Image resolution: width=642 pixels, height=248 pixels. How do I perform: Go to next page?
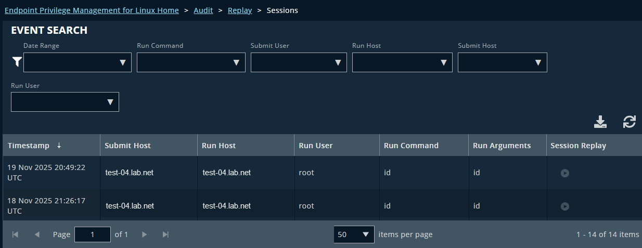(x=145, y=234)
